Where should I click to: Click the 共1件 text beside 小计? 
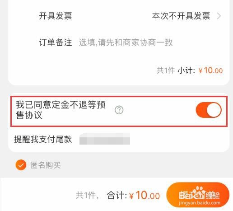pyautogui.click(x=166, y=70)
